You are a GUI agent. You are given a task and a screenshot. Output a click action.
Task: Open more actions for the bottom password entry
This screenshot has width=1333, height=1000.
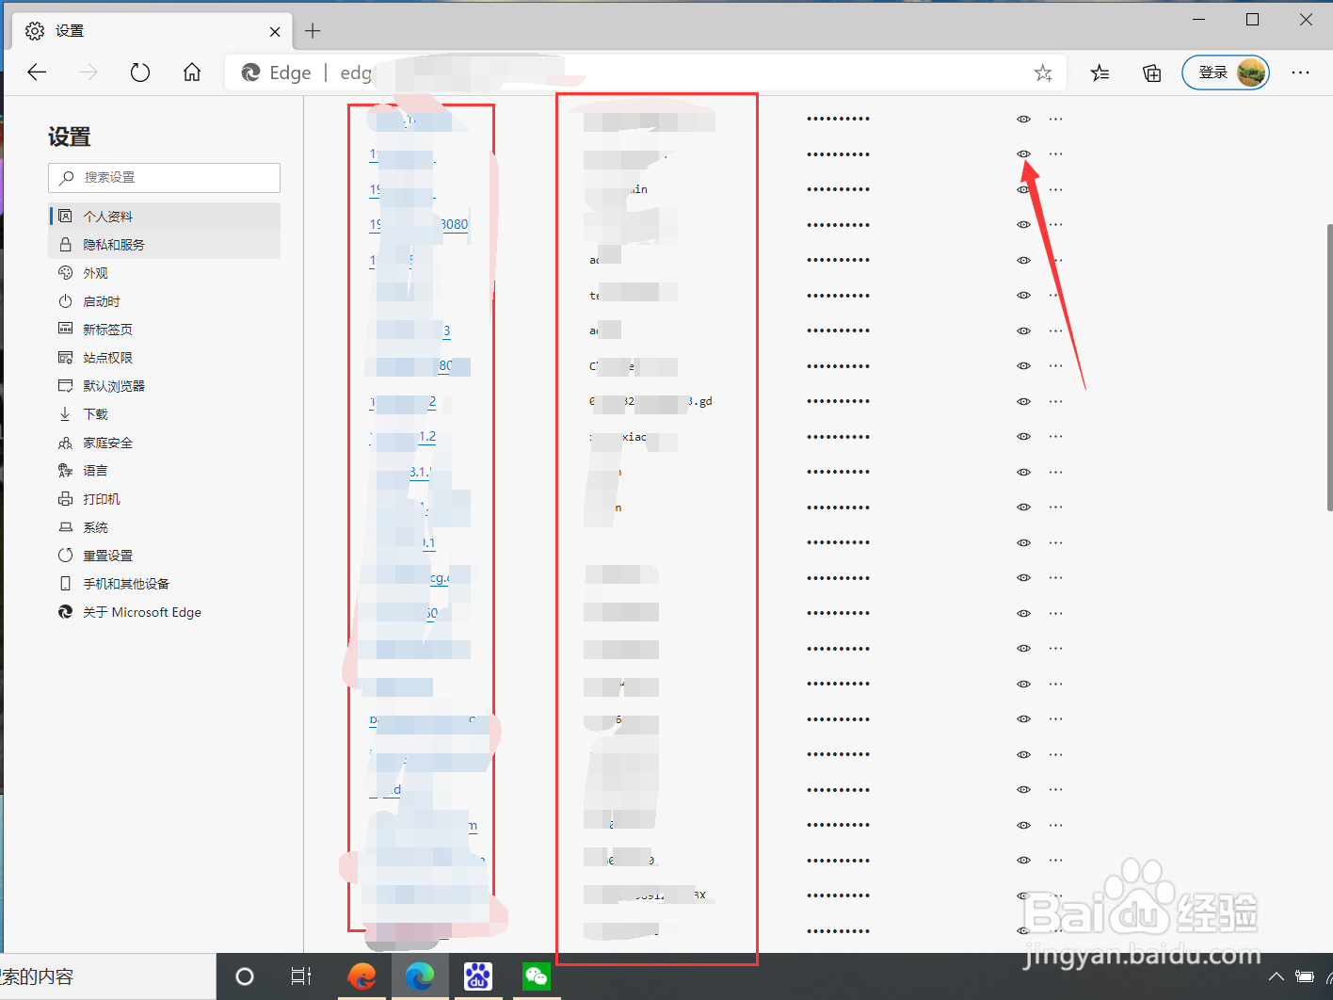tap(1055, 930)
